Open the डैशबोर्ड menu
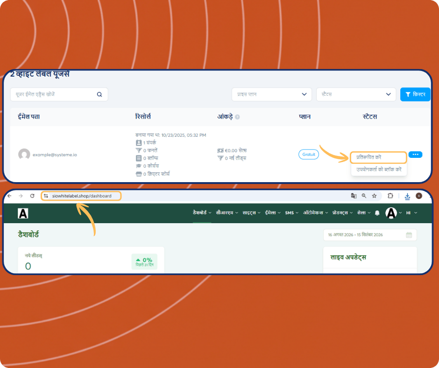The image size is (439, 368). point(202,213)
